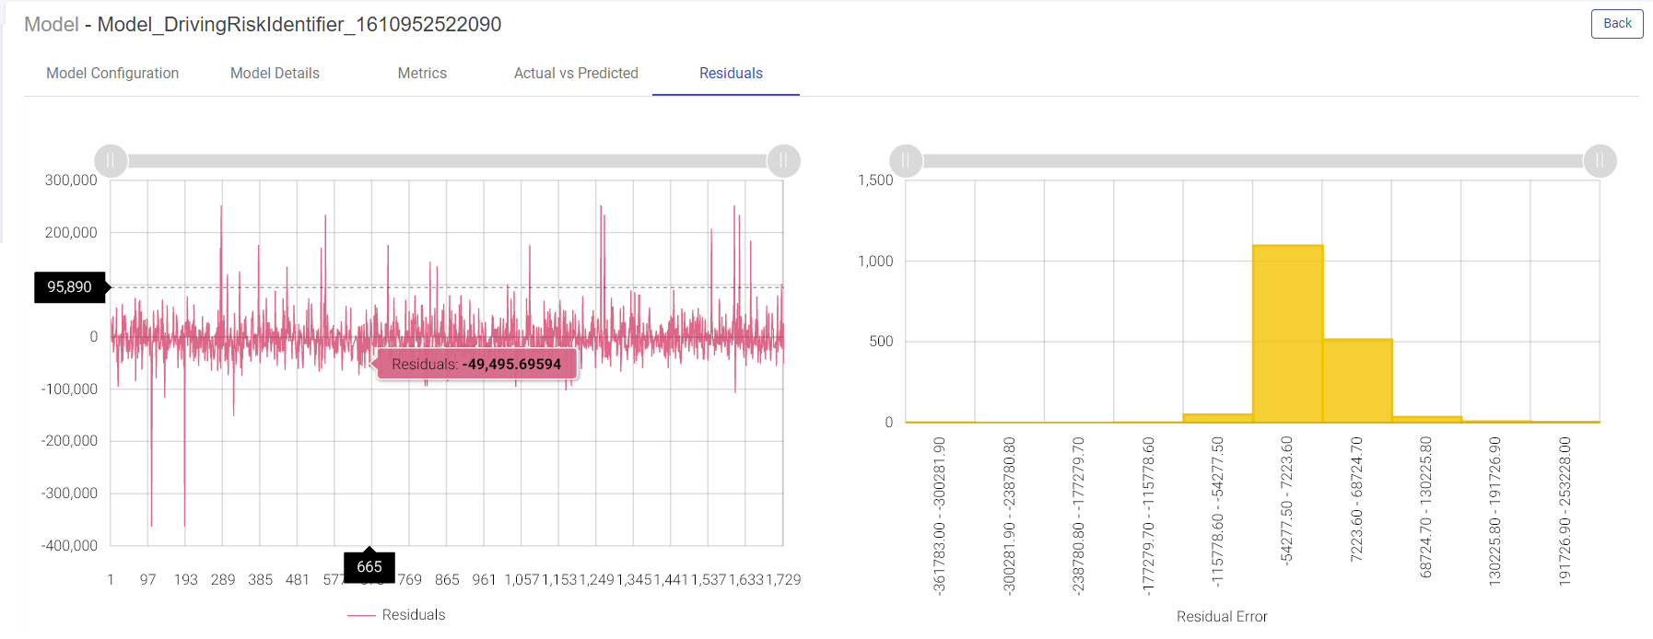Click the small histogram bar for -115778.60 - -54277.50
This screenshot has height=639, width=1653.
tap(1218, 418)
